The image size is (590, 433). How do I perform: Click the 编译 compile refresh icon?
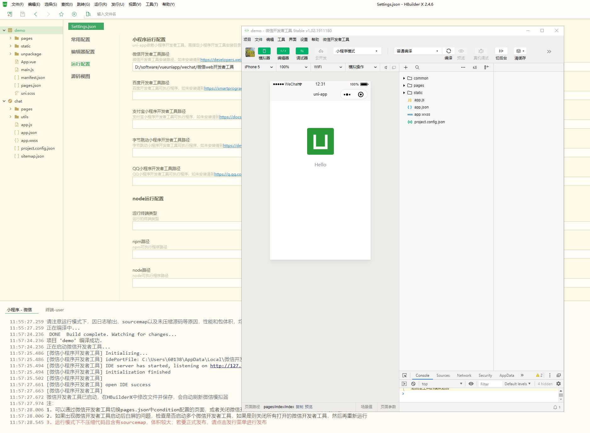coord(449,51)
